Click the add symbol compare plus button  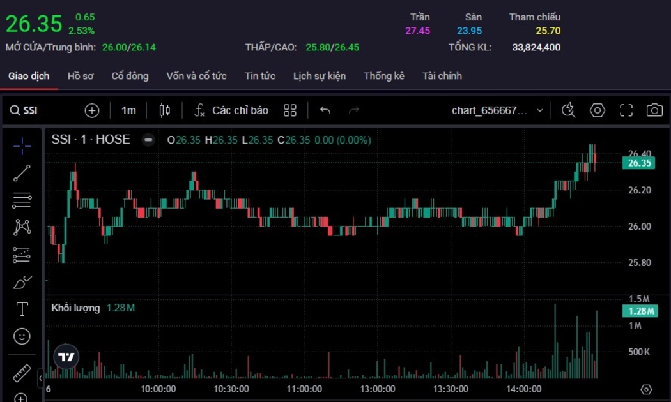92,110
